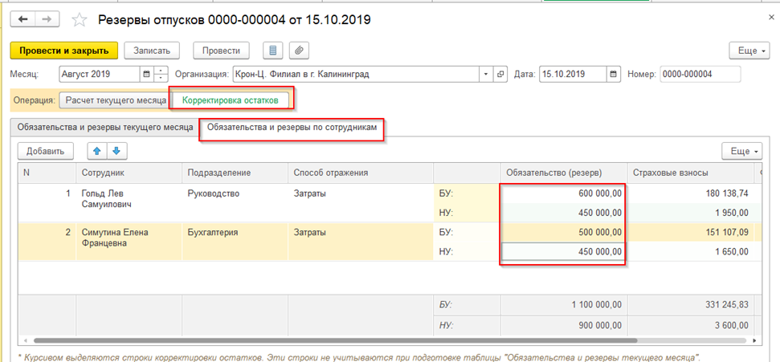Click the month stepper spinner control

pos(161,74)
